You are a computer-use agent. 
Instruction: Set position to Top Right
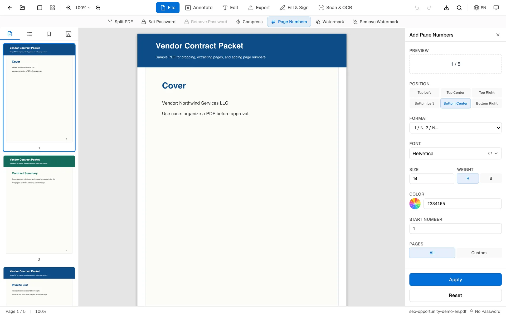(x=486, y=92)
